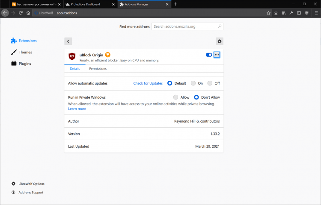Screen dimensions: 321x205
Task: Go to the home page icon
Action: 28,13
